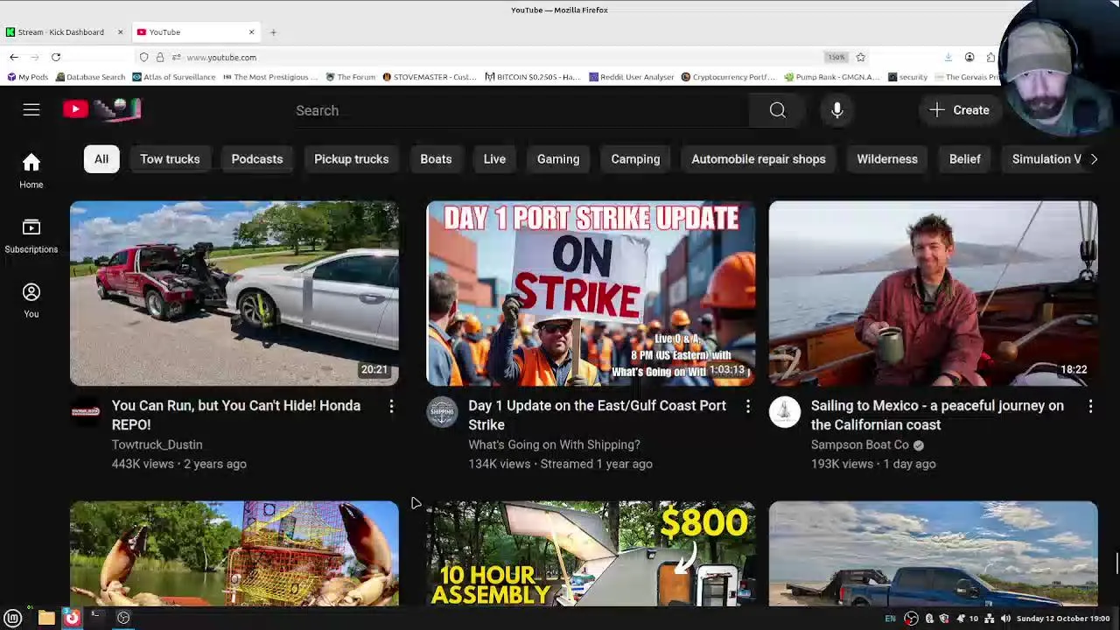Open the YouTube guide hamburger menu
The height and width of the screenshot is (630, 1120).
[31, 110]
